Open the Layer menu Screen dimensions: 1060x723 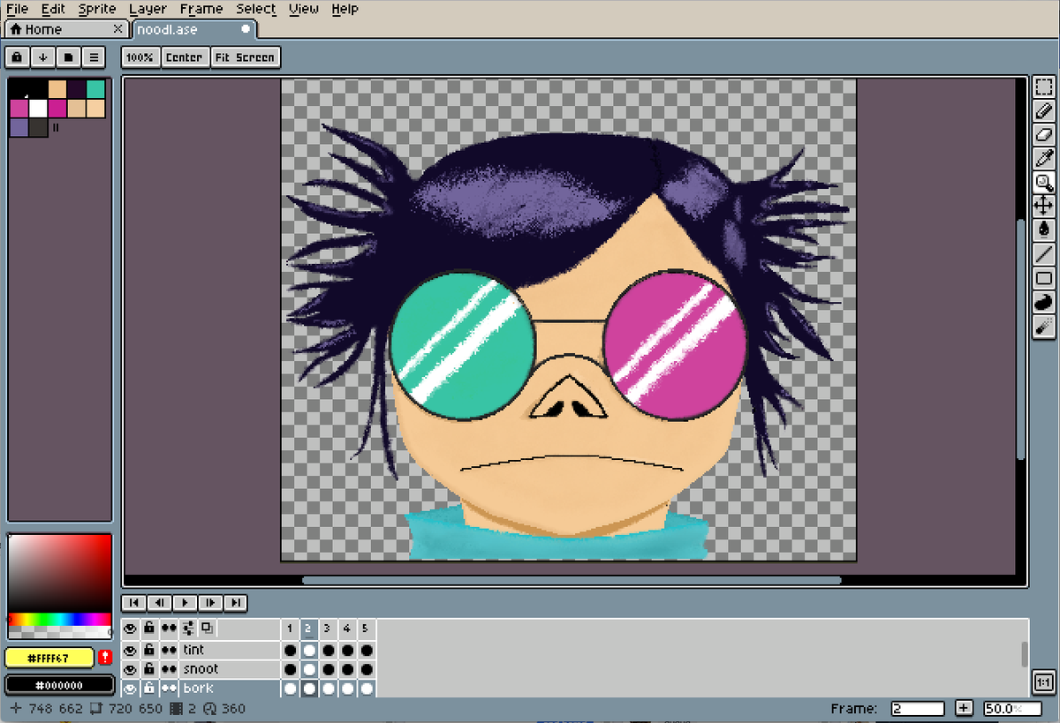pos(148,9)
